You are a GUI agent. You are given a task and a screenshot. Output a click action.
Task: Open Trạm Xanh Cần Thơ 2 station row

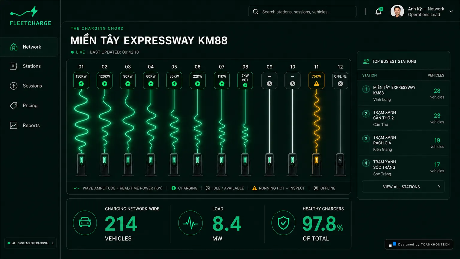[403, 118]
